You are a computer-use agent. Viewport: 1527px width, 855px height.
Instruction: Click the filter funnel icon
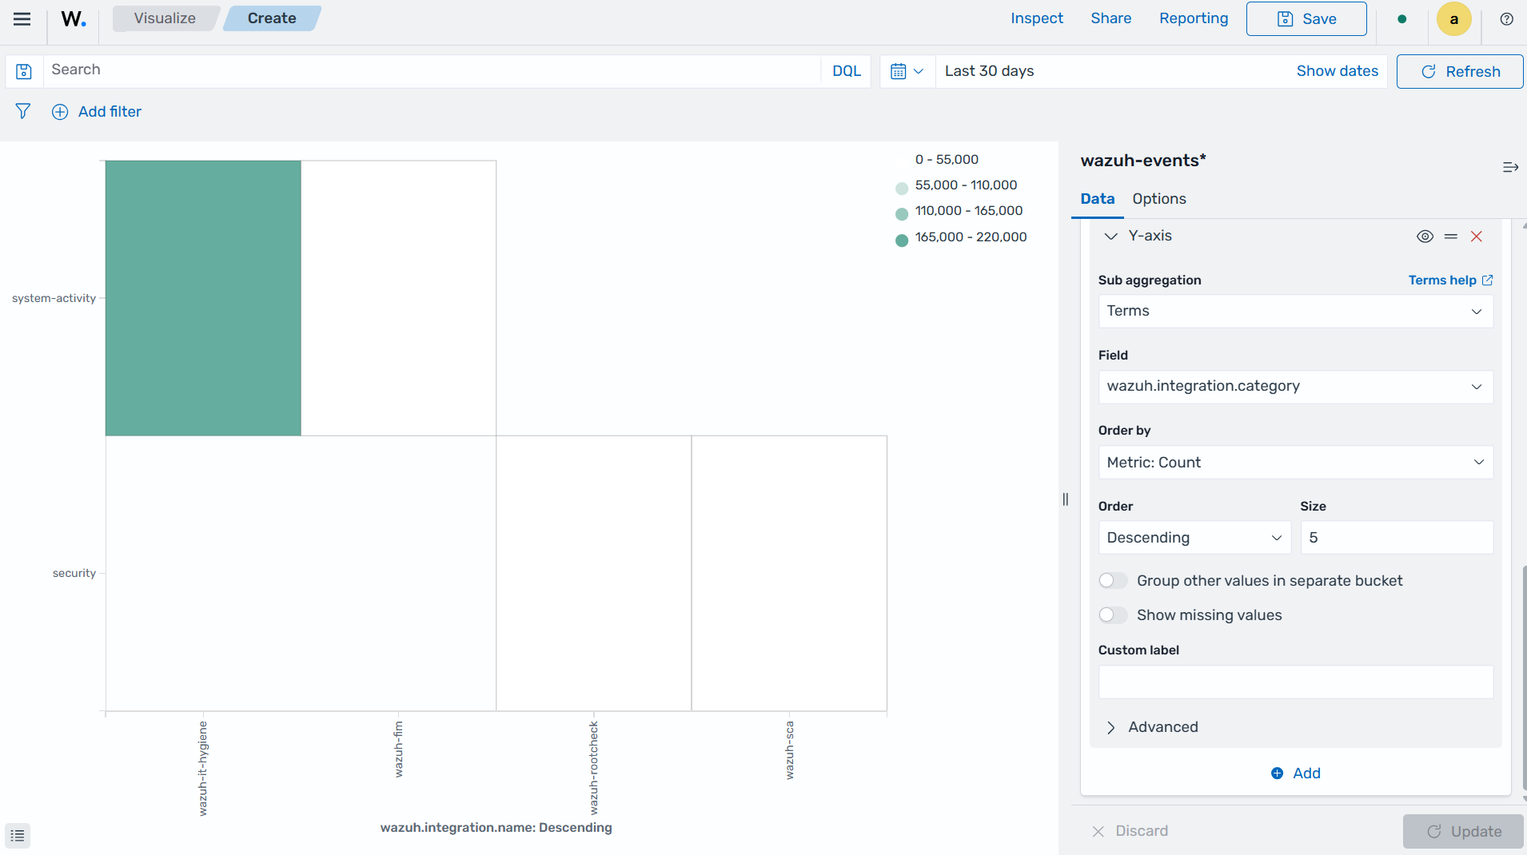23,111
